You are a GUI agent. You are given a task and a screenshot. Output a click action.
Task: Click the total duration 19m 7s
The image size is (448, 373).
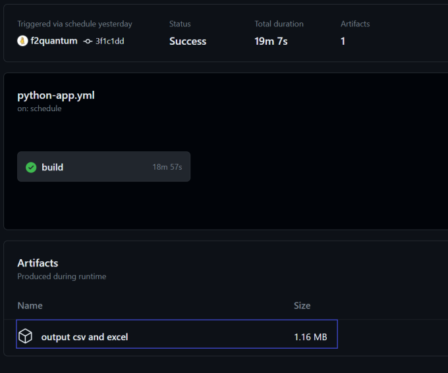pyautogui.click(x=271, y=41)
